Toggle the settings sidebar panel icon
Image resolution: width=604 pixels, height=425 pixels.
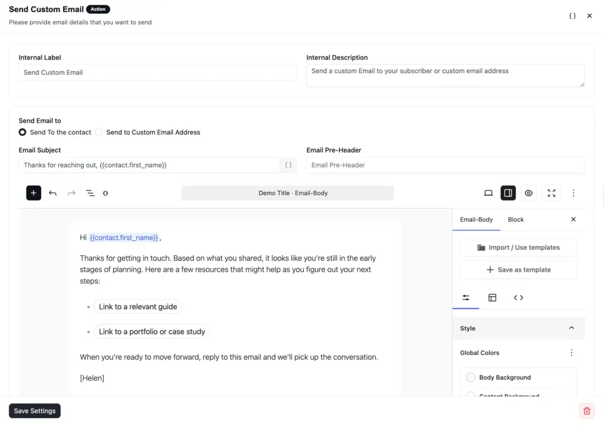pyautogui.click(x=508, y=193)
